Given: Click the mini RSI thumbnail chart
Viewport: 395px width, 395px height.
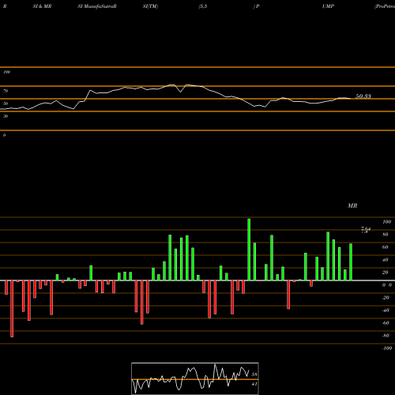Looking at the screenshot, I should (195, 378).
